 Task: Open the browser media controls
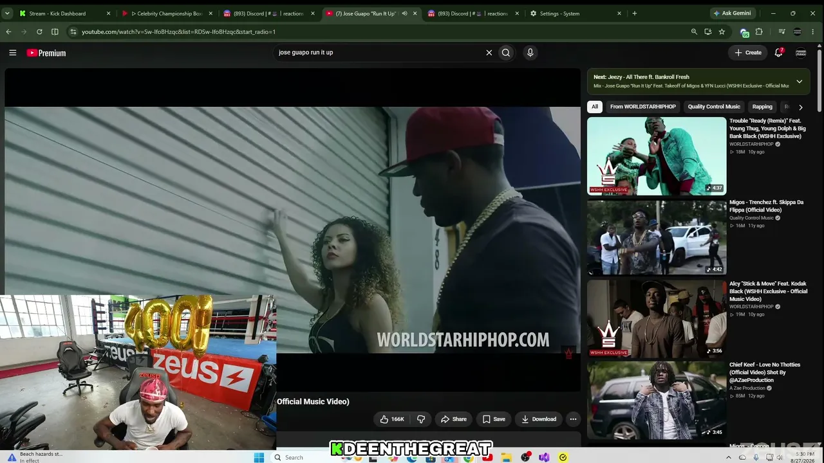click(x=782, y=32)
